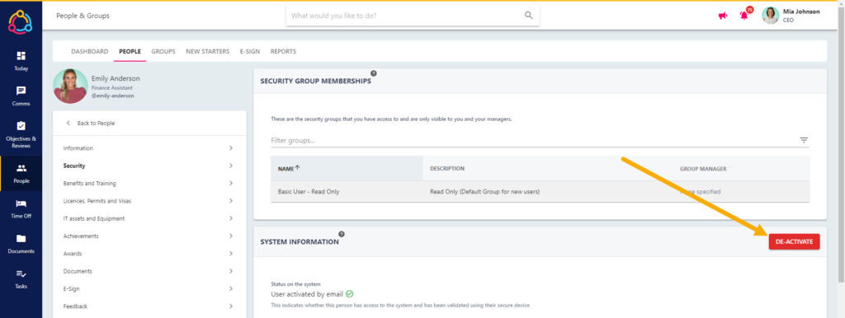Click Emily Anderson's profile photo
This screenshot has width=845, height=318.
[70, 87]
